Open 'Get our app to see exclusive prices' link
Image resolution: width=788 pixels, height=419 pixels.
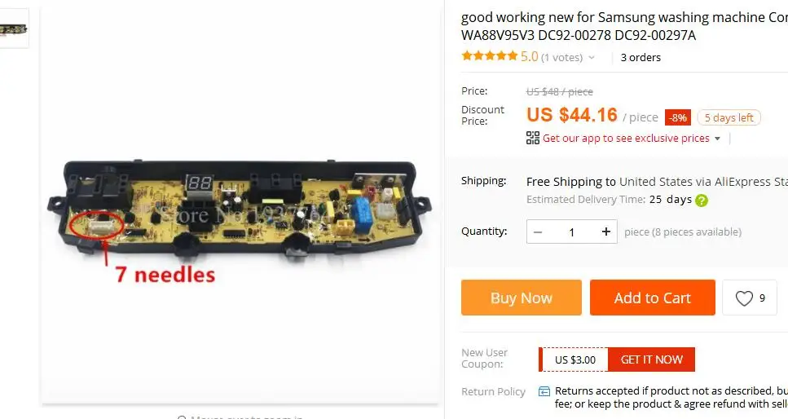[x=626, y=139]
